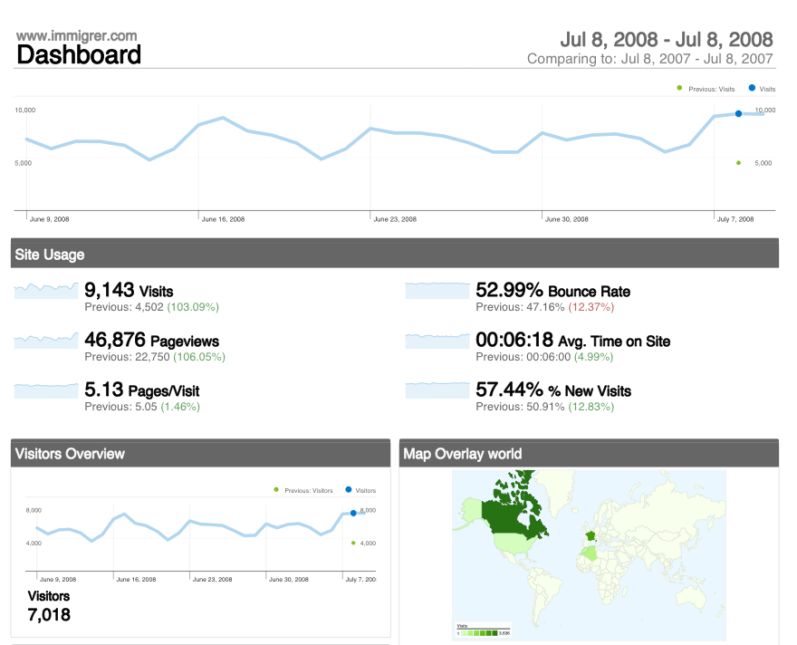Click the Pageviews sparkline icon
The width and height of the screenshot is (797, 645).
point(45,341)
